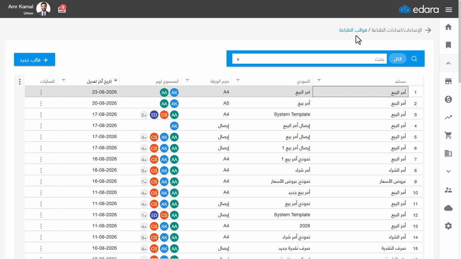Open the people users sidebar icon

click(448, 190)
